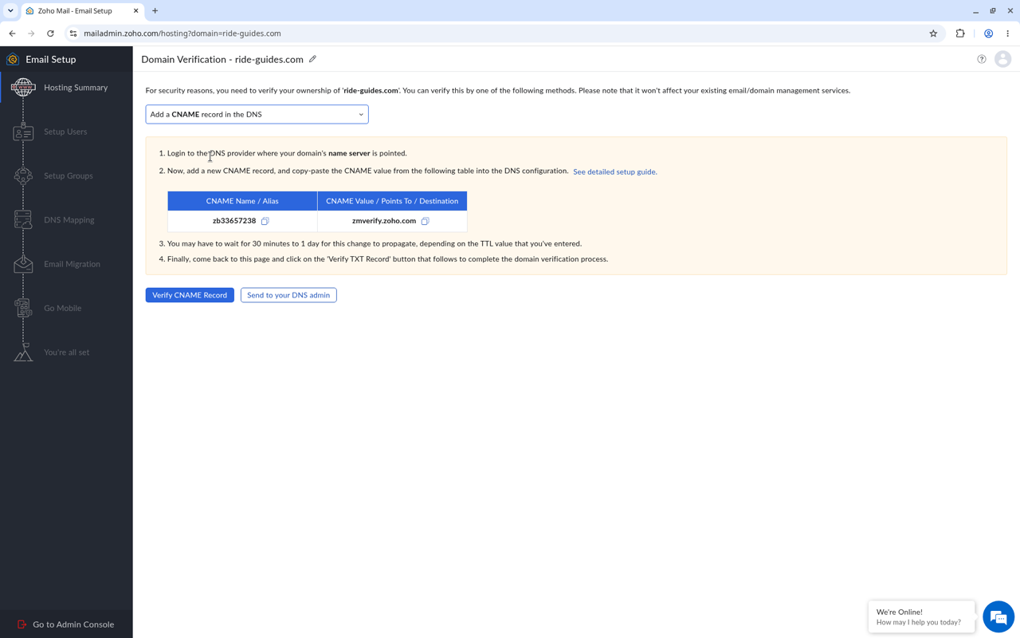Image resolution: width=1020 pixels, height=638 pixels.
Task: Open the See detailed setup guide link
Action: 615,171
